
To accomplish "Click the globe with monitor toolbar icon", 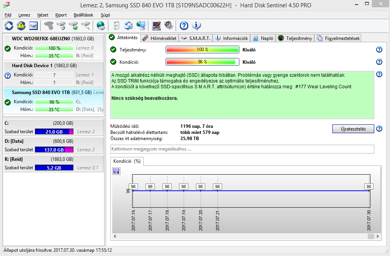I will click(141, 26).
